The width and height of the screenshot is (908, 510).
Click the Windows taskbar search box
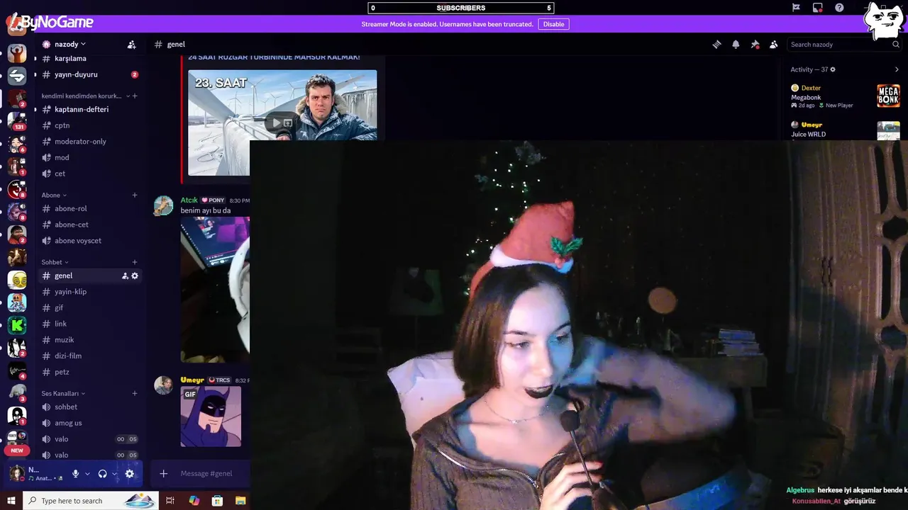pyautogui.click(x=92, y=501)
